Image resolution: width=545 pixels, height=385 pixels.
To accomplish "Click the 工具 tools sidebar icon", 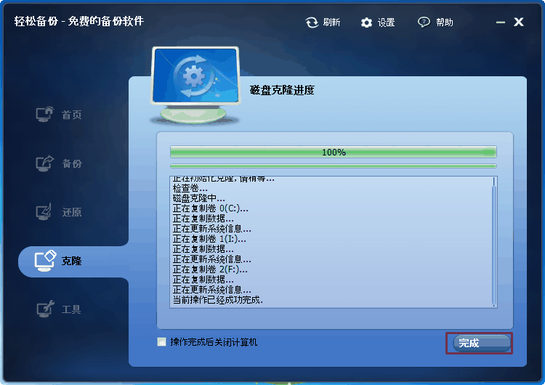I will coord(45,309).
